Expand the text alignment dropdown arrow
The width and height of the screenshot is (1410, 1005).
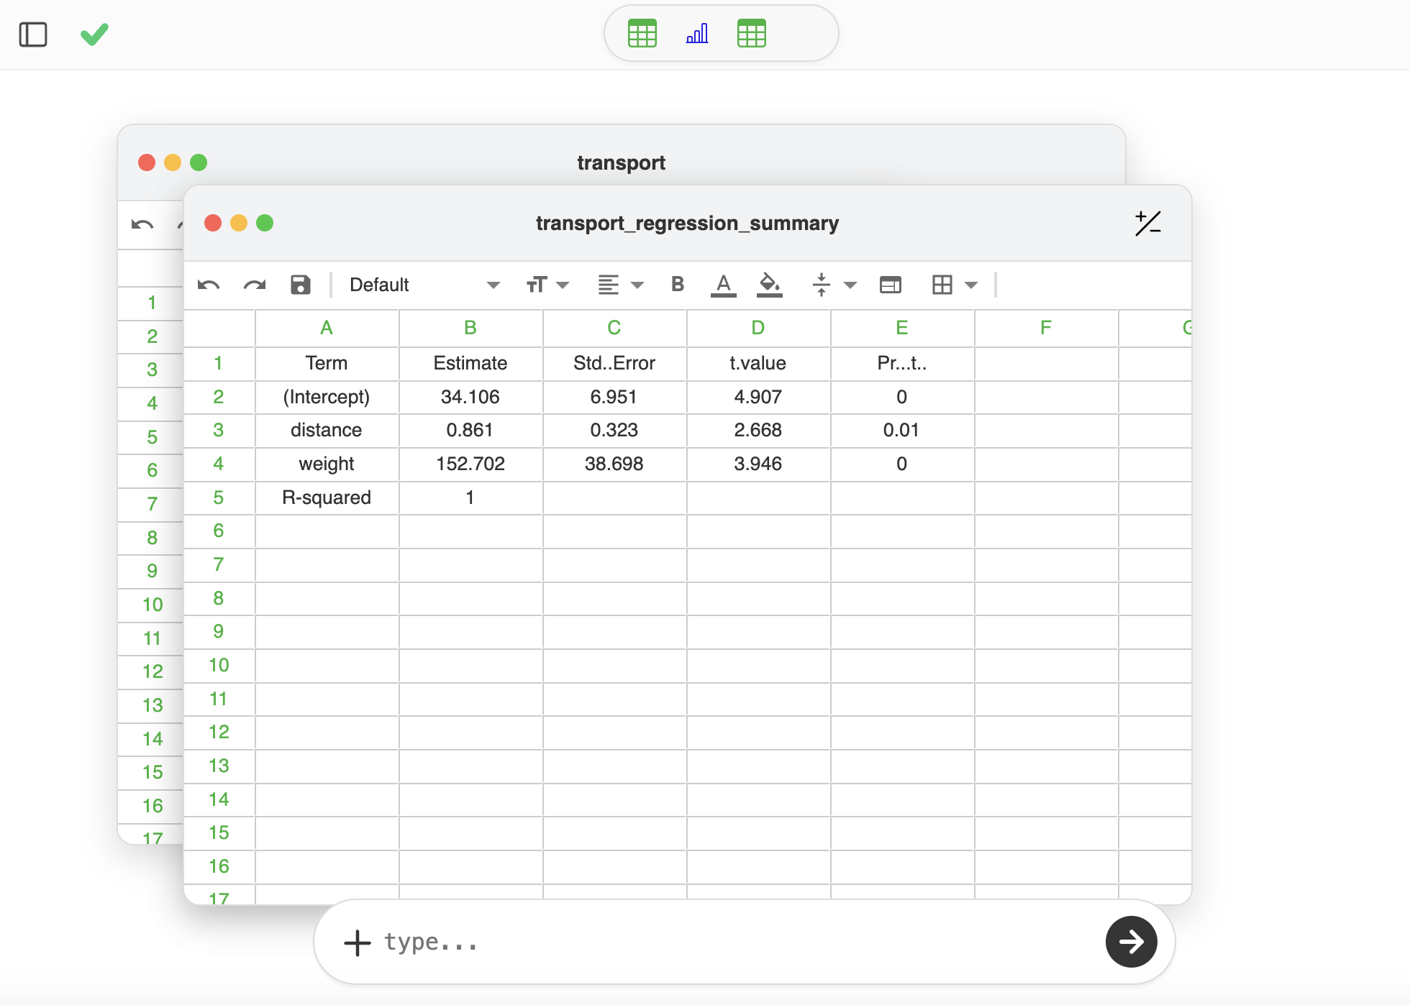[x=637, y=285]
